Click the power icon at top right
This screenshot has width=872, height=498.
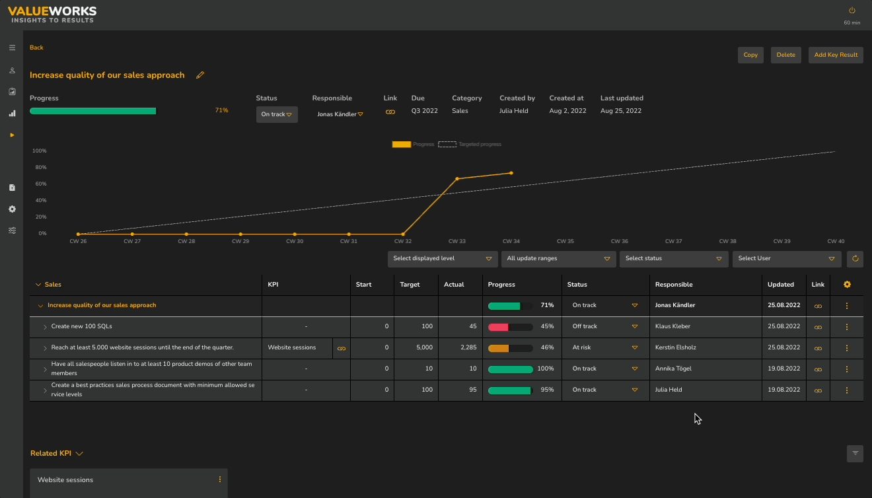click(852, 11)
